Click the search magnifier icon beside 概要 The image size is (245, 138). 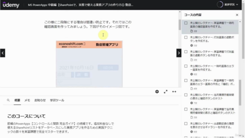8,100
